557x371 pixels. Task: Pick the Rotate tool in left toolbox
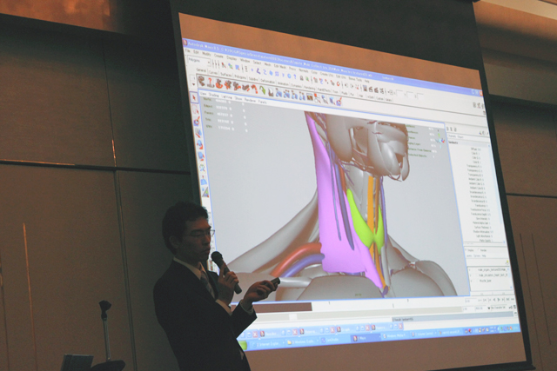click(198, 144)
